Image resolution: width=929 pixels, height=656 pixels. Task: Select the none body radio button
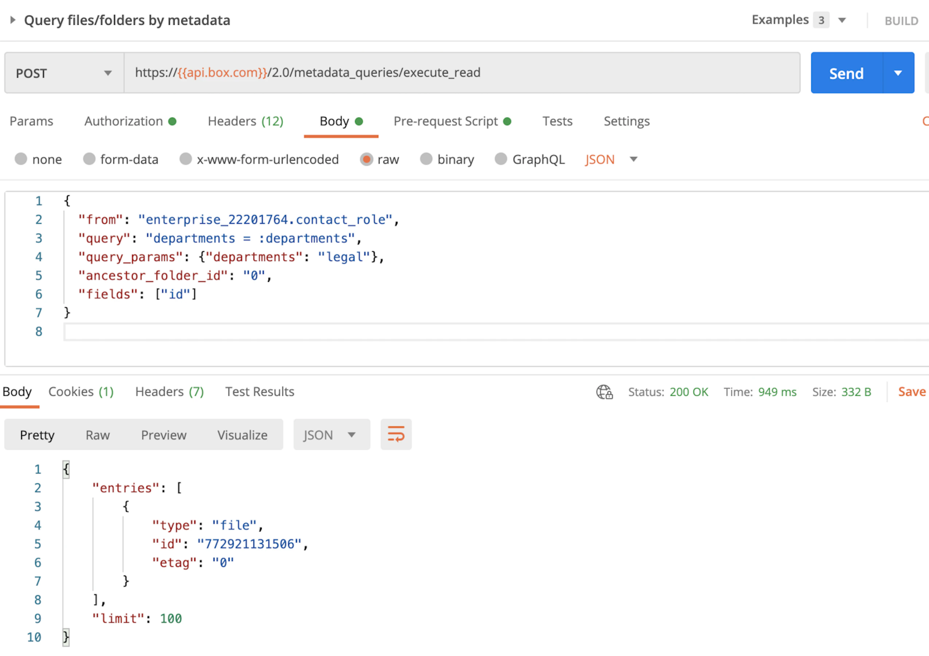21,159
